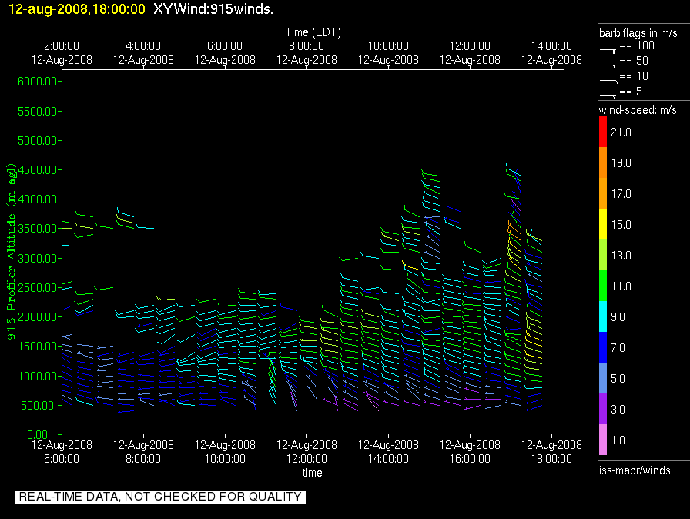Click the REAL-TIME DATA quality warning banner
The image size is (690, 519).
tap(160, 497)
